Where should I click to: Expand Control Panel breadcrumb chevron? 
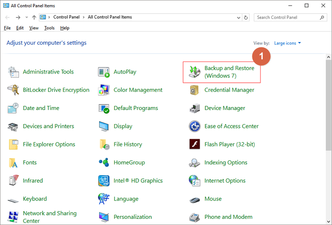[85, 18]
